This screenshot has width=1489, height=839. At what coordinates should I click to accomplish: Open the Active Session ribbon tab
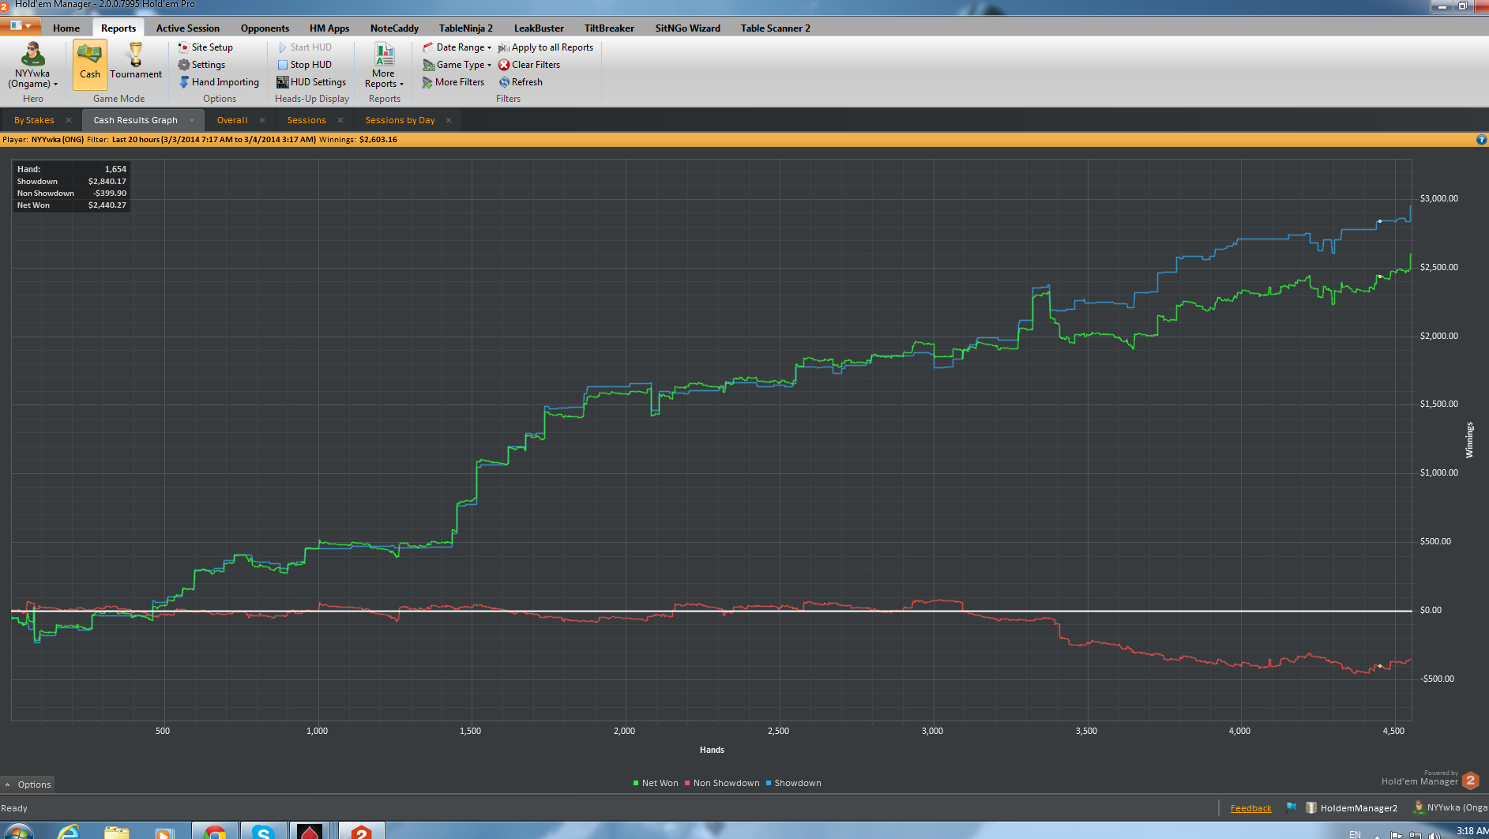pos(188,28)
